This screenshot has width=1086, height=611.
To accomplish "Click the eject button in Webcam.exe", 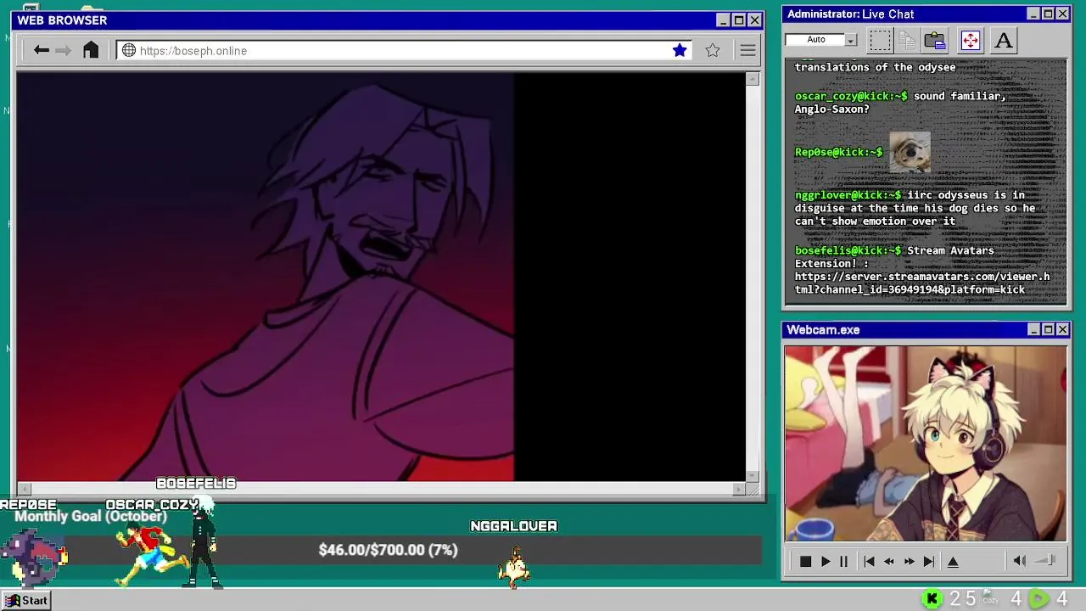I will [x=953, y=561].
